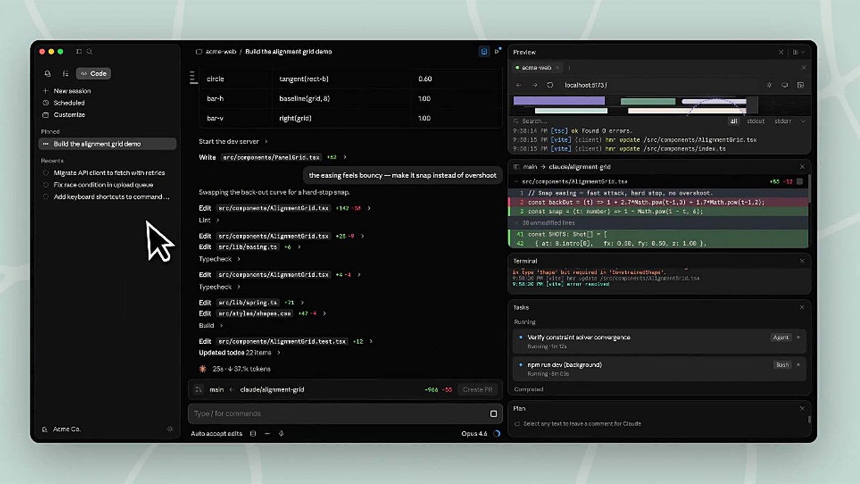Screen dimensions: 860x484
Task: Toggle the Auto accept edits mode
Action: point(217,433)
